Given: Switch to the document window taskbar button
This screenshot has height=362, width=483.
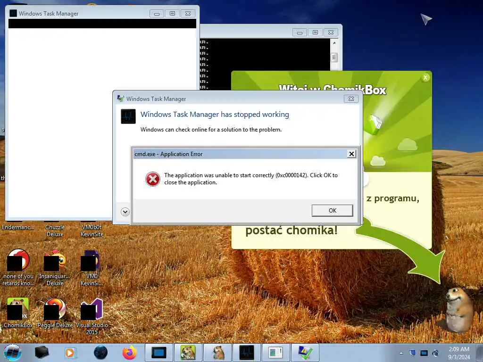Looking at the screenshot, I should [275, 353].
